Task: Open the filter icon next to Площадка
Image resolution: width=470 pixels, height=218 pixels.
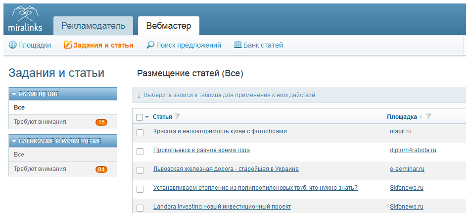Action: click(x=428, y=116)
